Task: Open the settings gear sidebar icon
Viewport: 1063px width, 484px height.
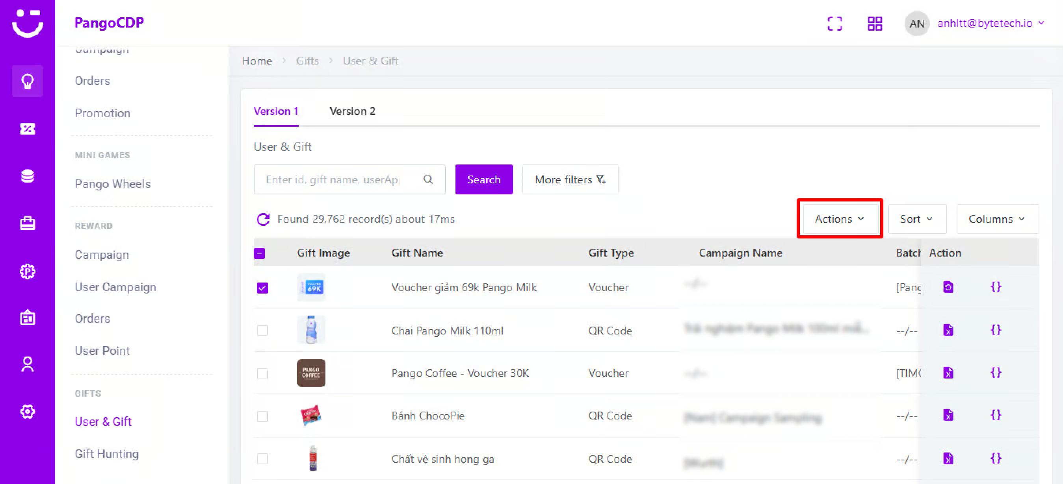Action: click(27, 412)
